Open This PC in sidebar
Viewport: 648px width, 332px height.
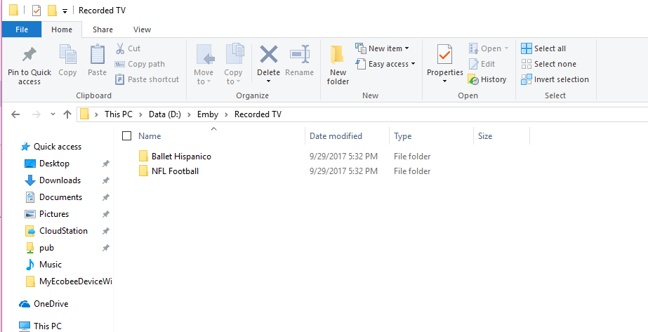pyautogui.click(x=48, y=326)
